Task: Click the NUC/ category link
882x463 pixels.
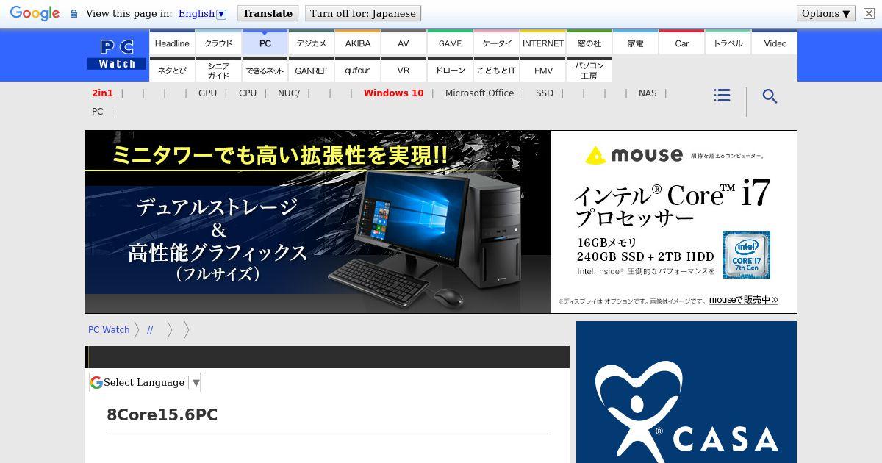Action: (x=289, y=93)
